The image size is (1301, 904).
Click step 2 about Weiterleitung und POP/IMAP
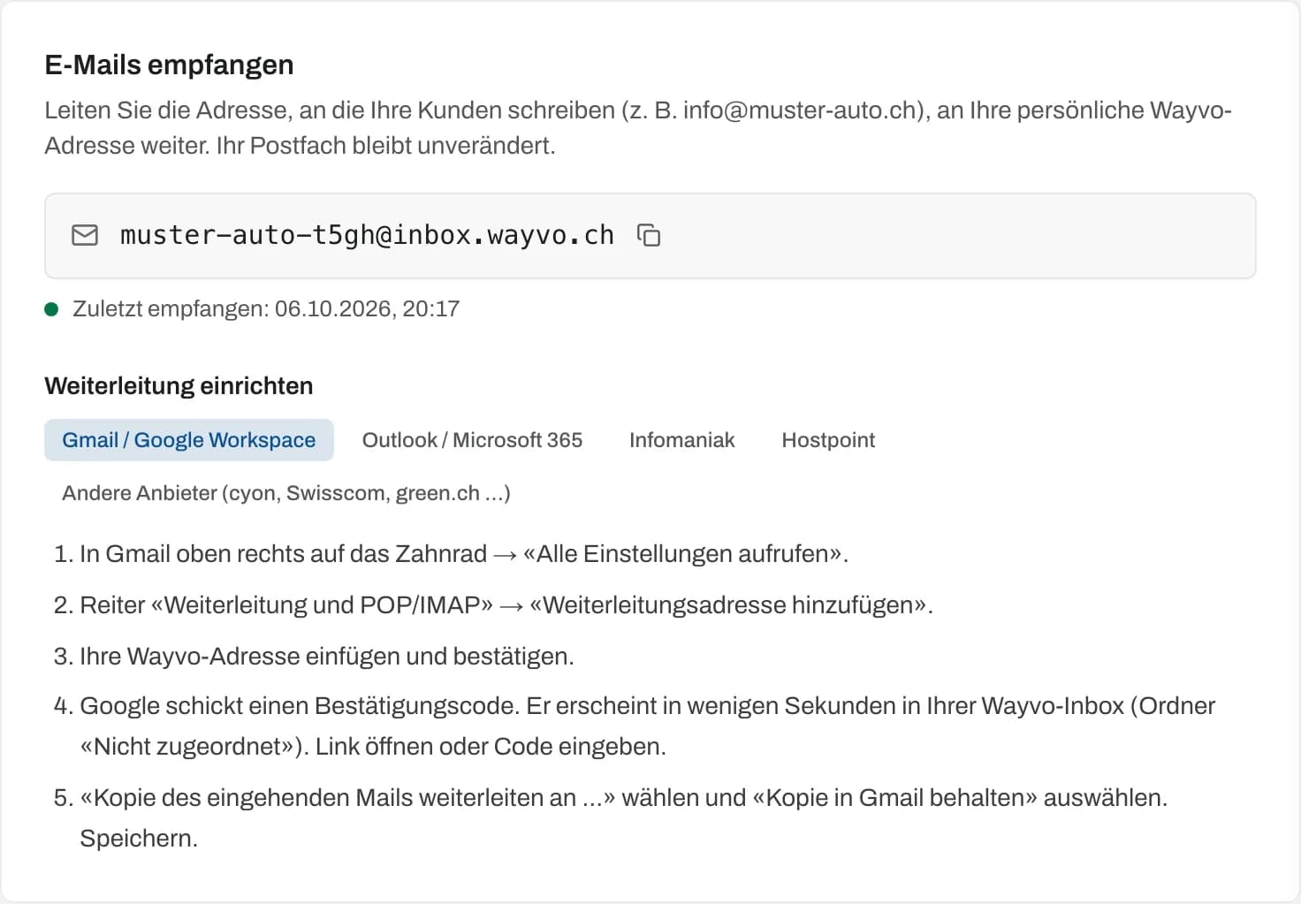(x=493, y=605)
